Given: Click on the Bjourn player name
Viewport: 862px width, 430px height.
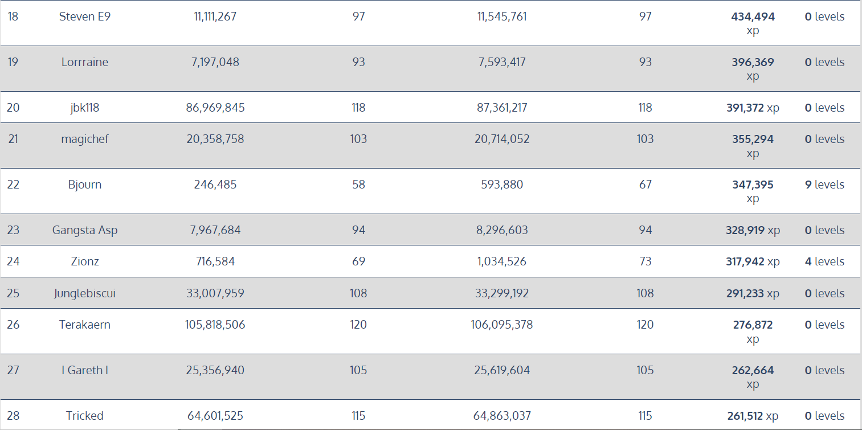Looking at the screenshot, I should (85, 185).
